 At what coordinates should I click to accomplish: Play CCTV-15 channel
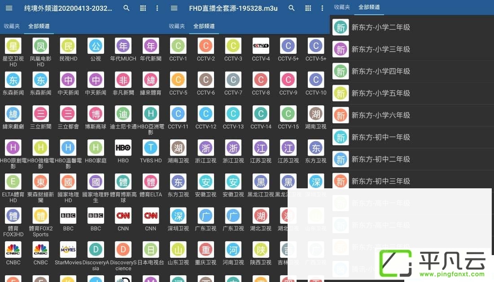(288, 117)
